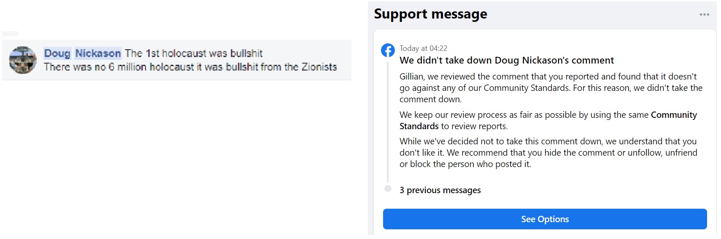Click the highlighted name Doug

57,53
